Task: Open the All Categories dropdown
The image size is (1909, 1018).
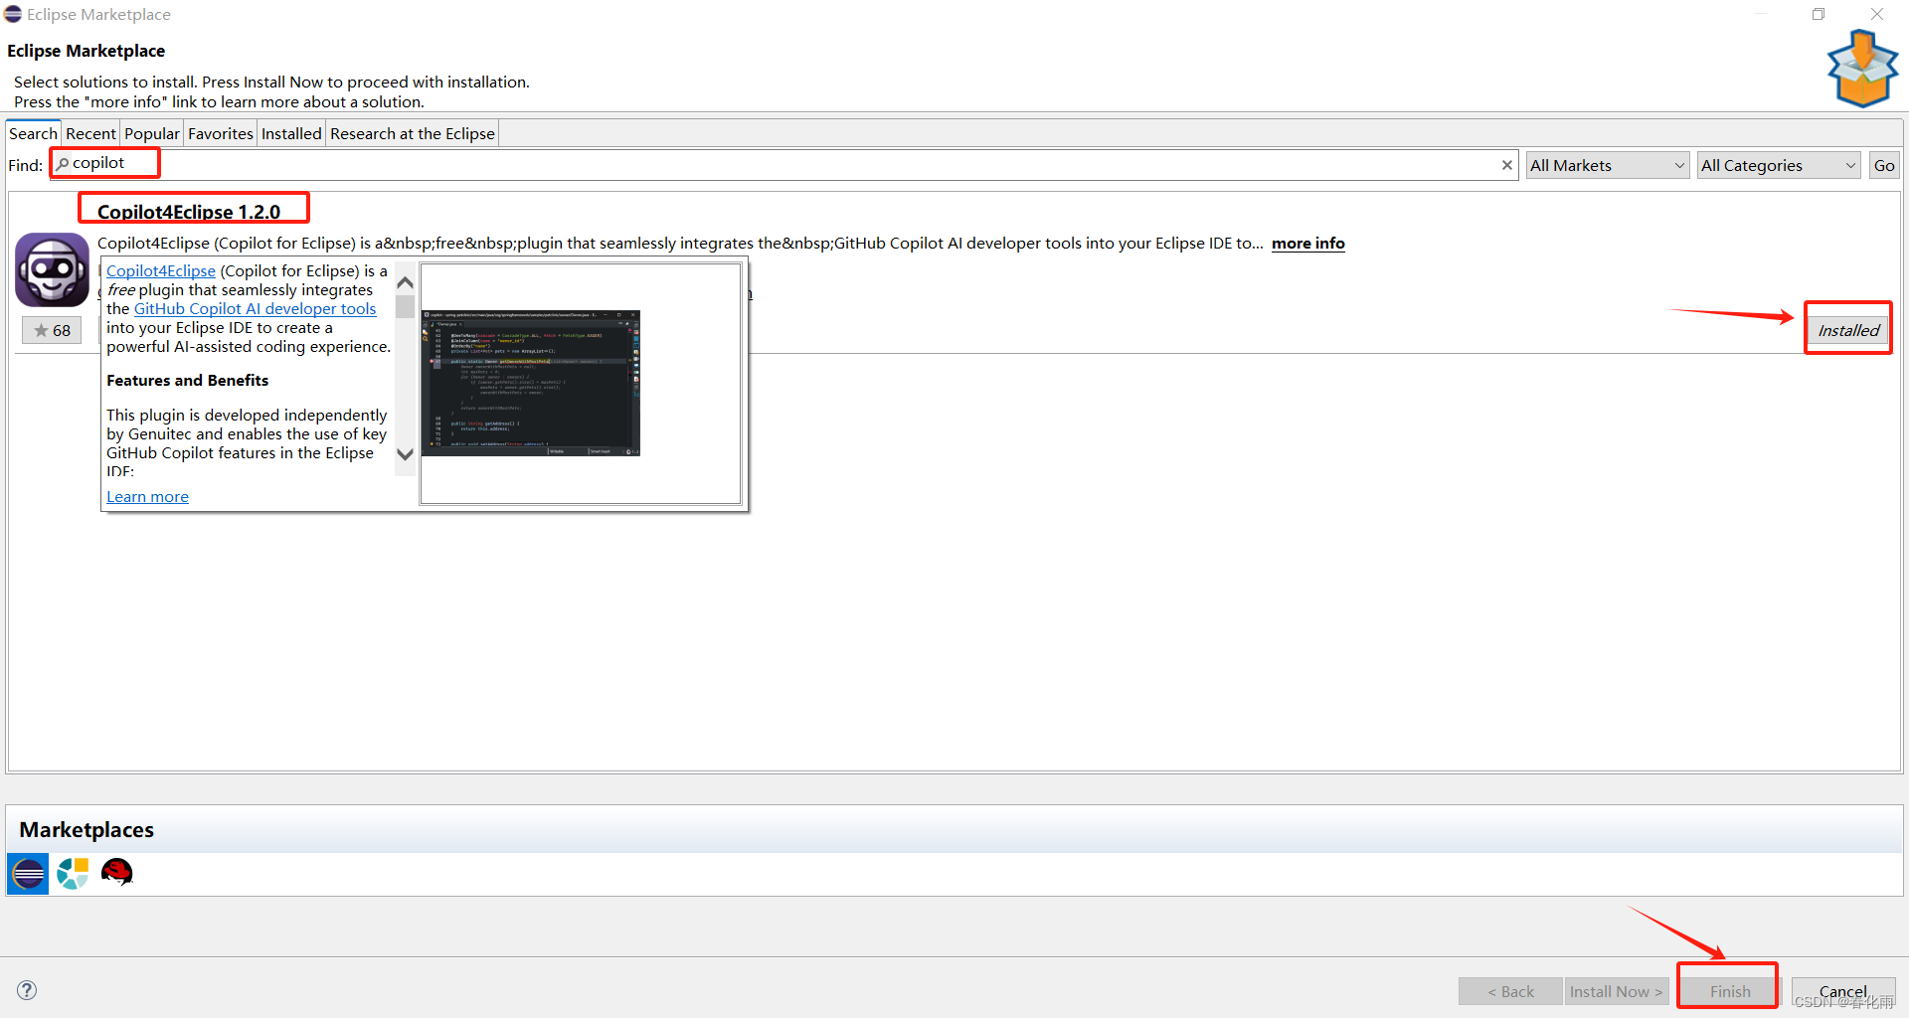Action: point(1779,165)
